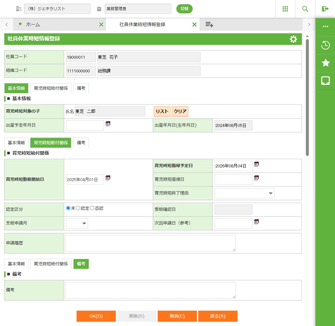This screenshot has height=326, width=335.
Task: Open calendar for 育児時短復帰予定日
Action: click(x=256, y=164)
